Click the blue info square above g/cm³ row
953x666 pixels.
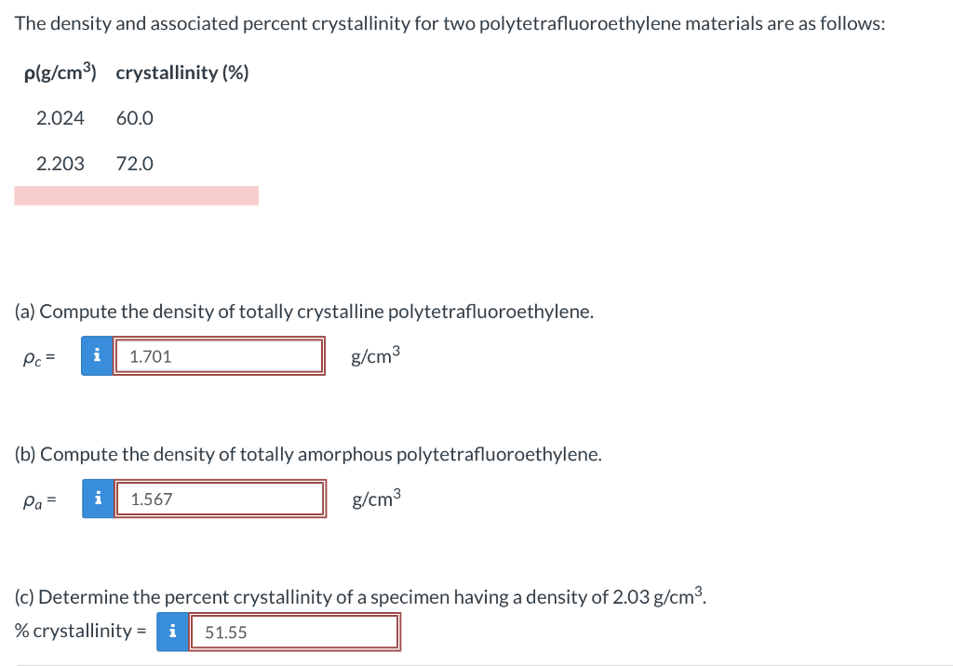click(97, 355)
